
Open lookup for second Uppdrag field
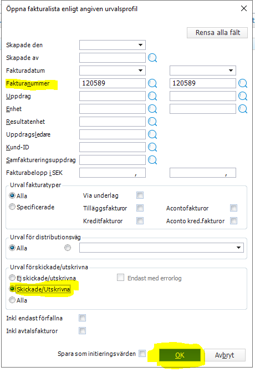coord(243,96)
